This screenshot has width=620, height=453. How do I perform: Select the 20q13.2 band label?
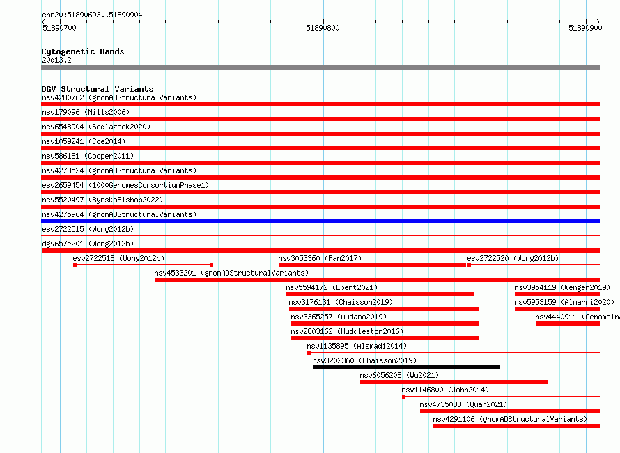point(56,60)
